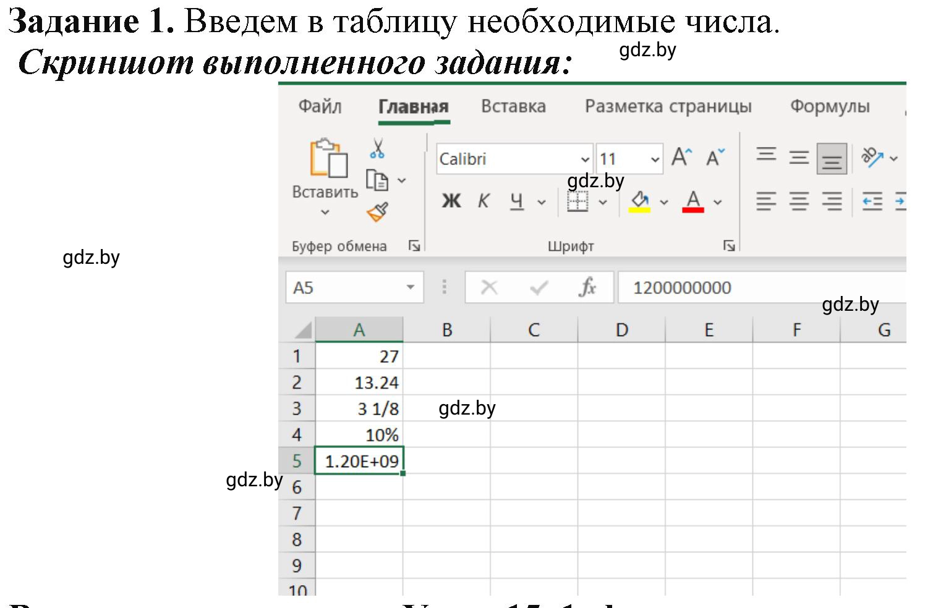The image size is (925, 608).
Task: Select column C header
Action: coord(534,330)
